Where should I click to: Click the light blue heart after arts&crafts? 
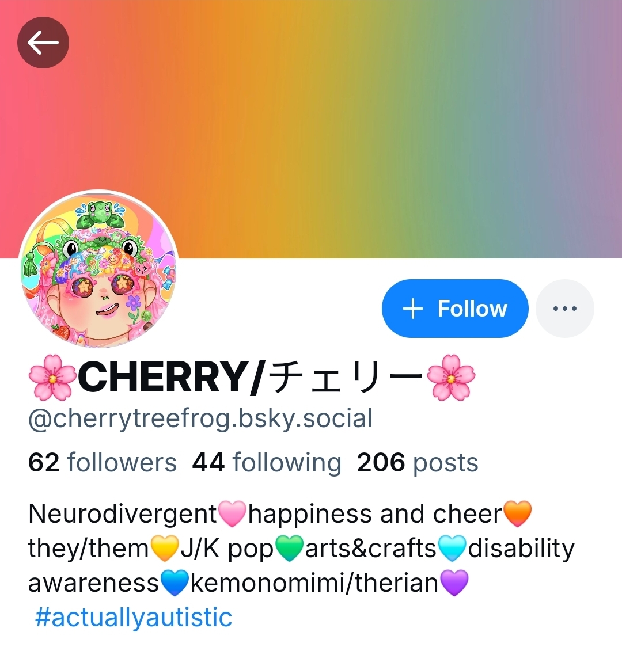[x=452, y=549]
